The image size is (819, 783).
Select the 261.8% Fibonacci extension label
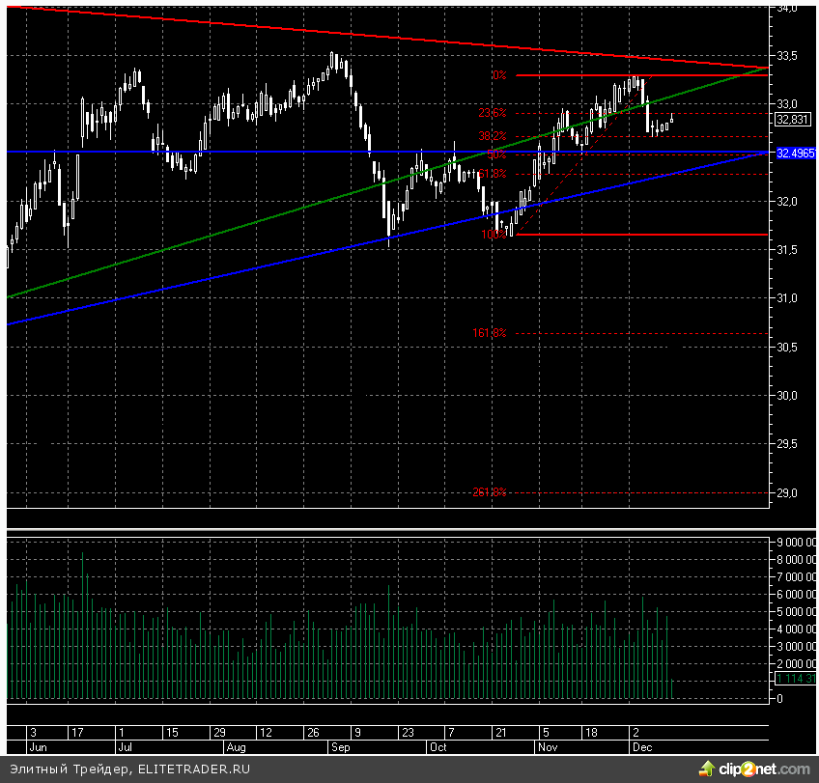click(x=490, y=492)
